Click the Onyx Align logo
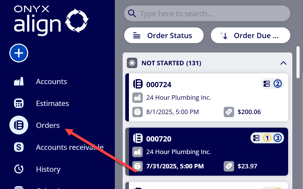The image size is (303, 189). tap(51, 20)
